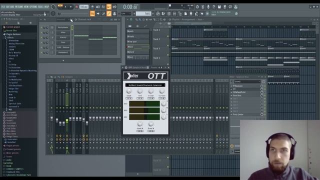Select the pads pattern in picker
The height and width of the screenshot is (180, 320).
138,31
